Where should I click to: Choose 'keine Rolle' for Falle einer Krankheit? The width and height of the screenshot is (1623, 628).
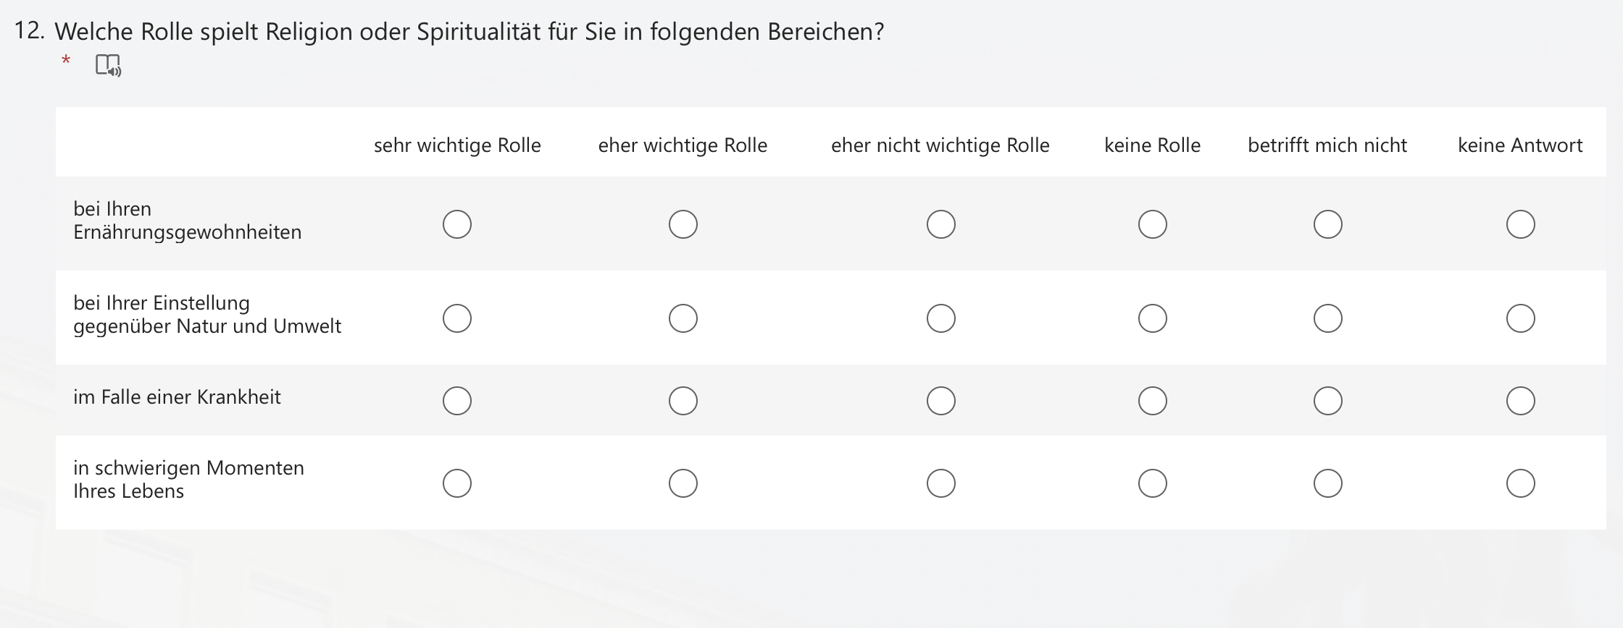tap(1153, 401)
